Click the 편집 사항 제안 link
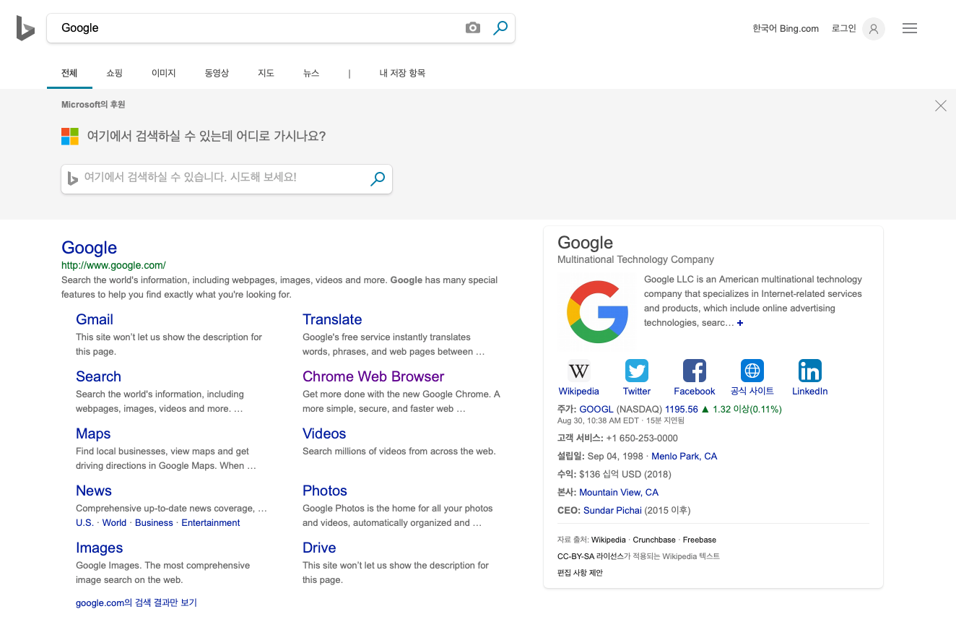 click(580, 573)
